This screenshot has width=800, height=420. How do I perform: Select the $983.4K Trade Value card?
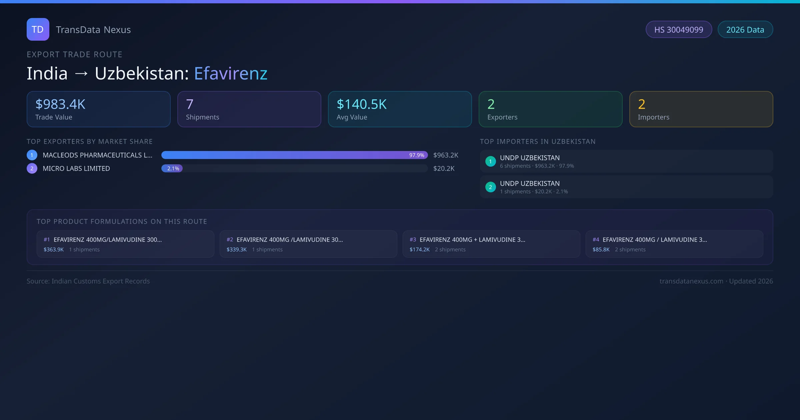click(x=98, y=109)
